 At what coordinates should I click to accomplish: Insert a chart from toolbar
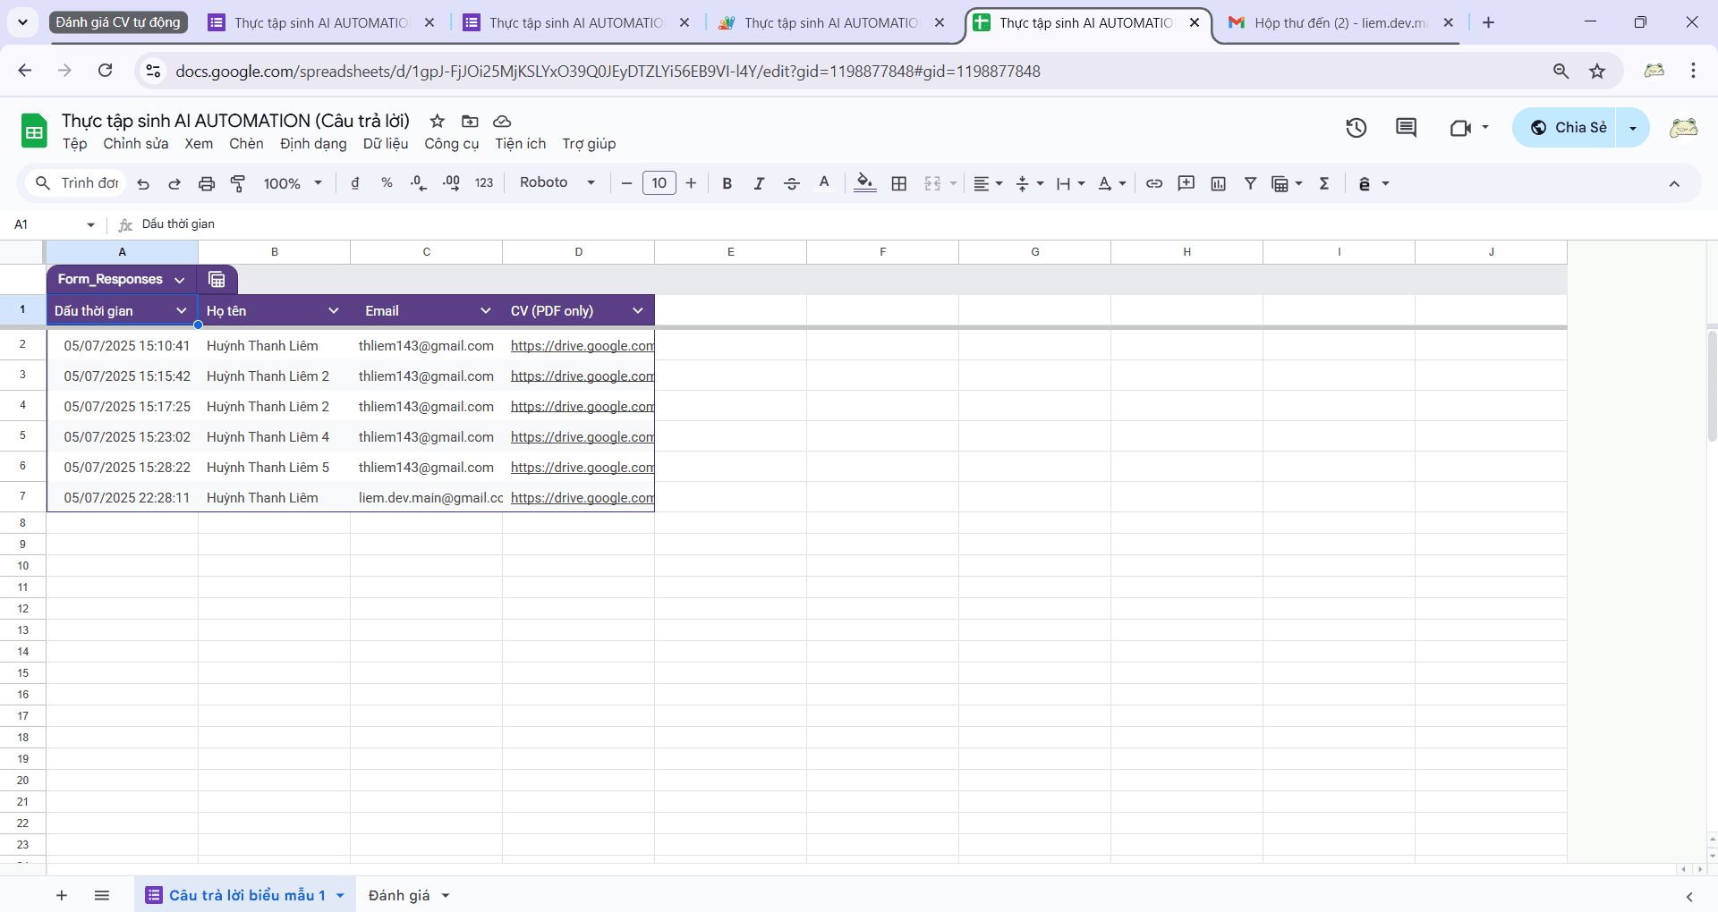pyautogui.click(x=1218, y=183)
